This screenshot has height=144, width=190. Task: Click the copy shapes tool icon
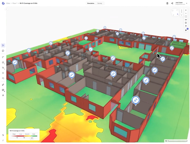pyautogui.click(x=3, y=78)
